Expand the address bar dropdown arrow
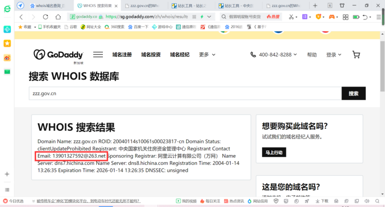The height and width of the screenshot is (207, 385). 209,17
